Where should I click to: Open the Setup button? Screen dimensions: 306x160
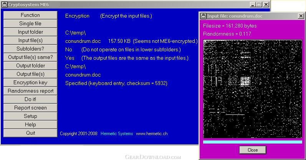pos(30,116)
